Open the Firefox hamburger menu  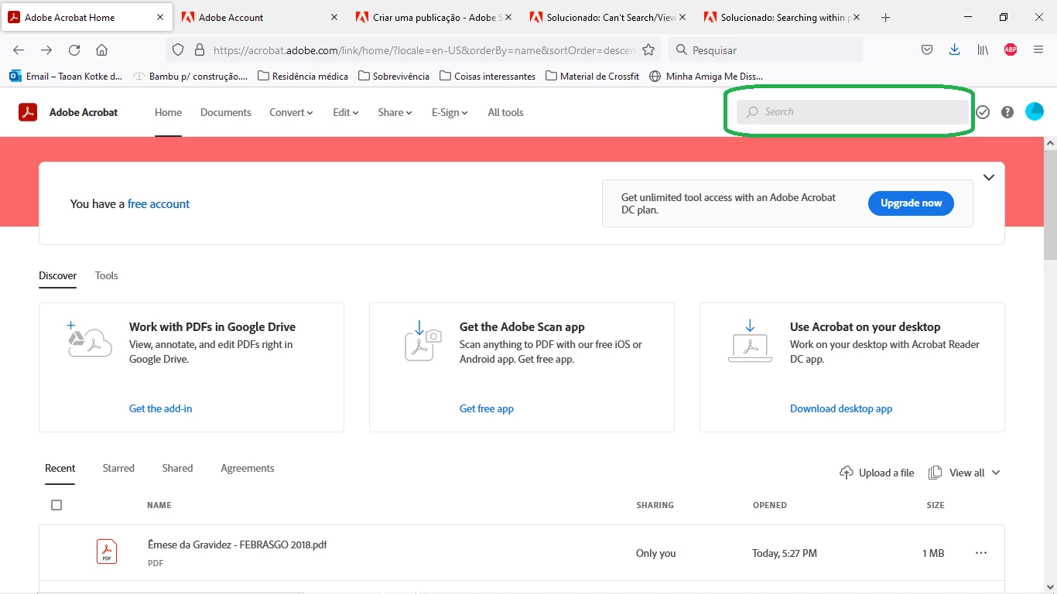coord(1038,49)
